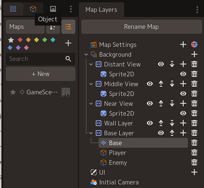204x188 pixels.
Task: Move Near View layer up
Action: point(161,103)
